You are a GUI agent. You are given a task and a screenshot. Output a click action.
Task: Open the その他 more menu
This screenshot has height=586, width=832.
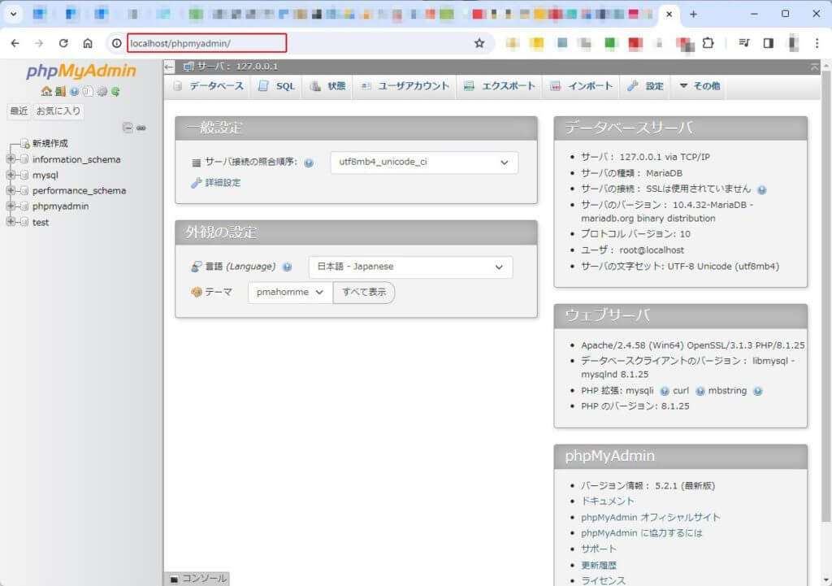[x=700, y=86]
